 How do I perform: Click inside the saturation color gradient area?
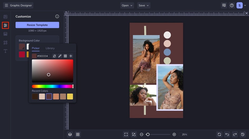click(52, 71)
